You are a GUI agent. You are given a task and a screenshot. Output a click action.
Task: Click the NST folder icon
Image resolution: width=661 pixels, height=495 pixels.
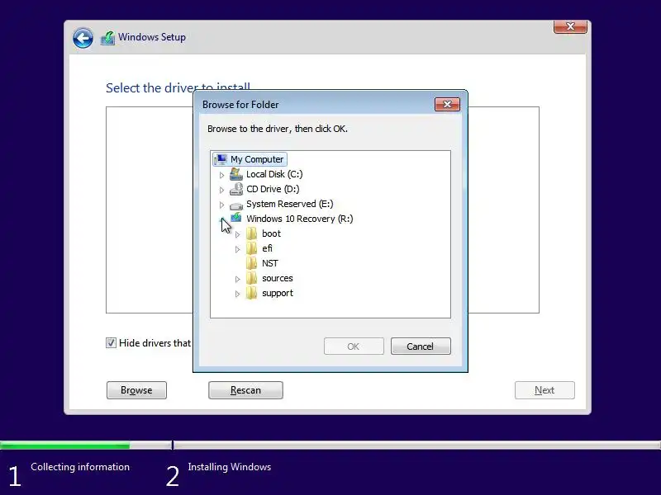(252, 263)
